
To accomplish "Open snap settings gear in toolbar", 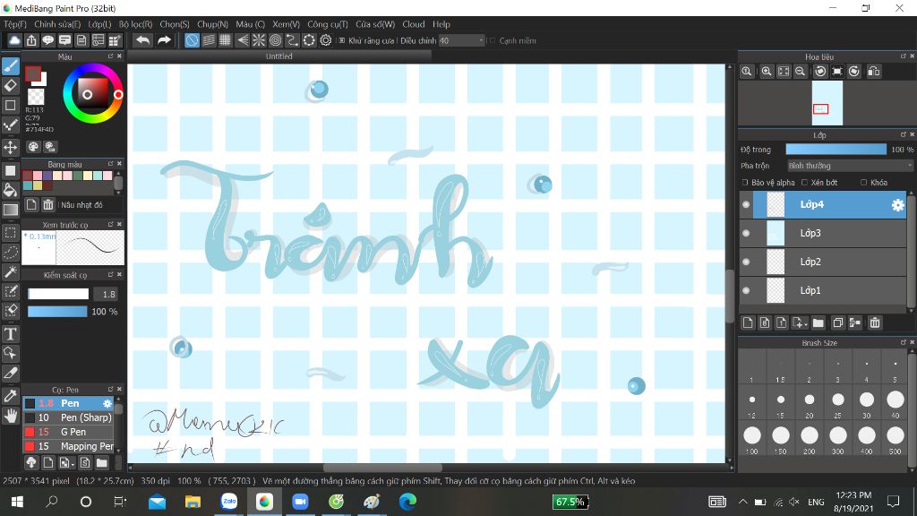I will tap(326, 40).
